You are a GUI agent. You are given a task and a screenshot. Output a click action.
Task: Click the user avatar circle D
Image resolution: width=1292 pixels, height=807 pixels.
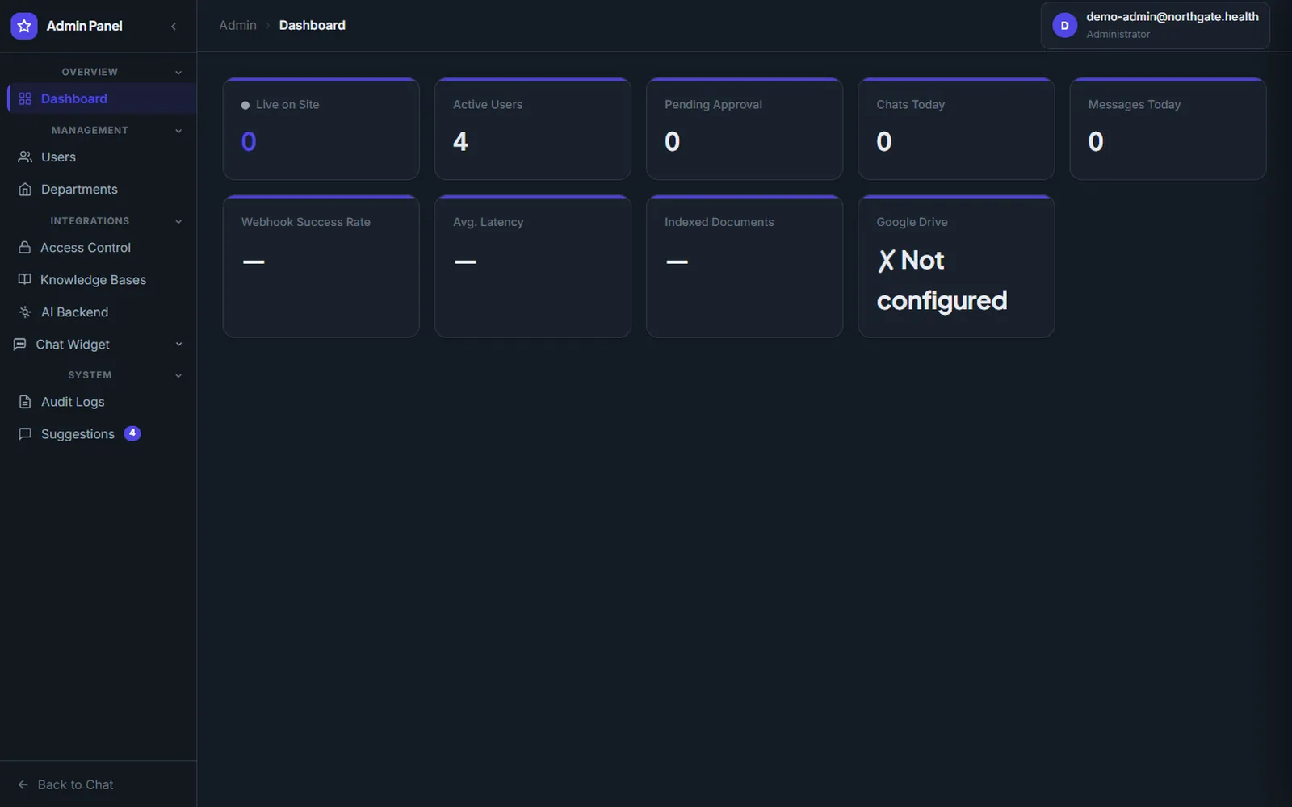tap(1064, 25)
